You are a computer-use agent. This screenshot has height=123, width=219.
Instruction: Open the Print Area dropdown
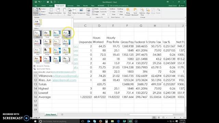pyautogui.click(x=69, y=12)
